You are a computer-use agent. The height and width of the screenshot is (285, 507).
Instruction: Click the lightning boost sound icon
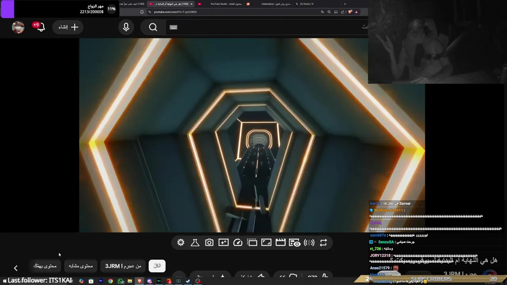click(309, 243)
